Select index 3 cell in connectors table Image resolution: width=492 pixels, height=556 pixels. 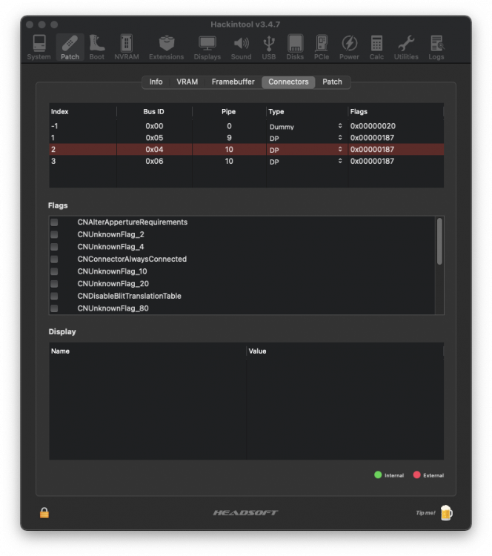82,162
